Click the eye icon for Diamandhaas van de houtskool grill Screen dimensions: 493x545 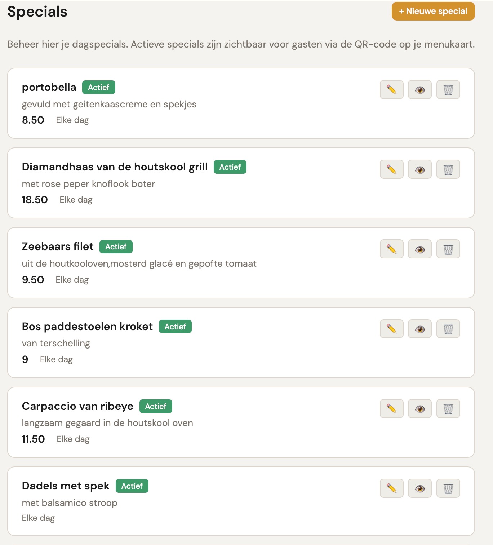(x=419, y=169)
